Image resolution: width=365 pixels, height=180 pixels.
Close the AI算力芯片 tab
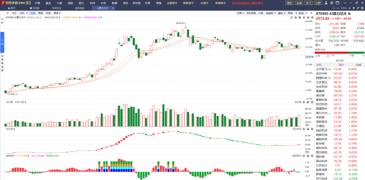coord(113,8)
